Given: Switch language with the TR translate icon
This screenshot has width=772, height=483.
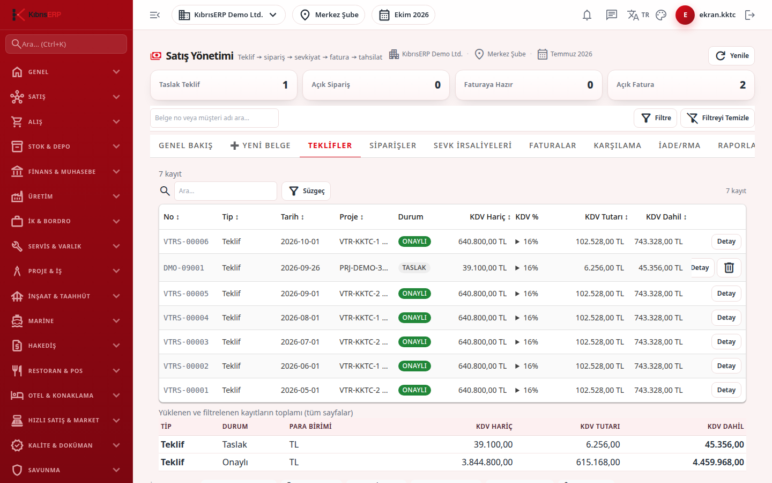Looking at the screenshot, I should click(638, 15).
